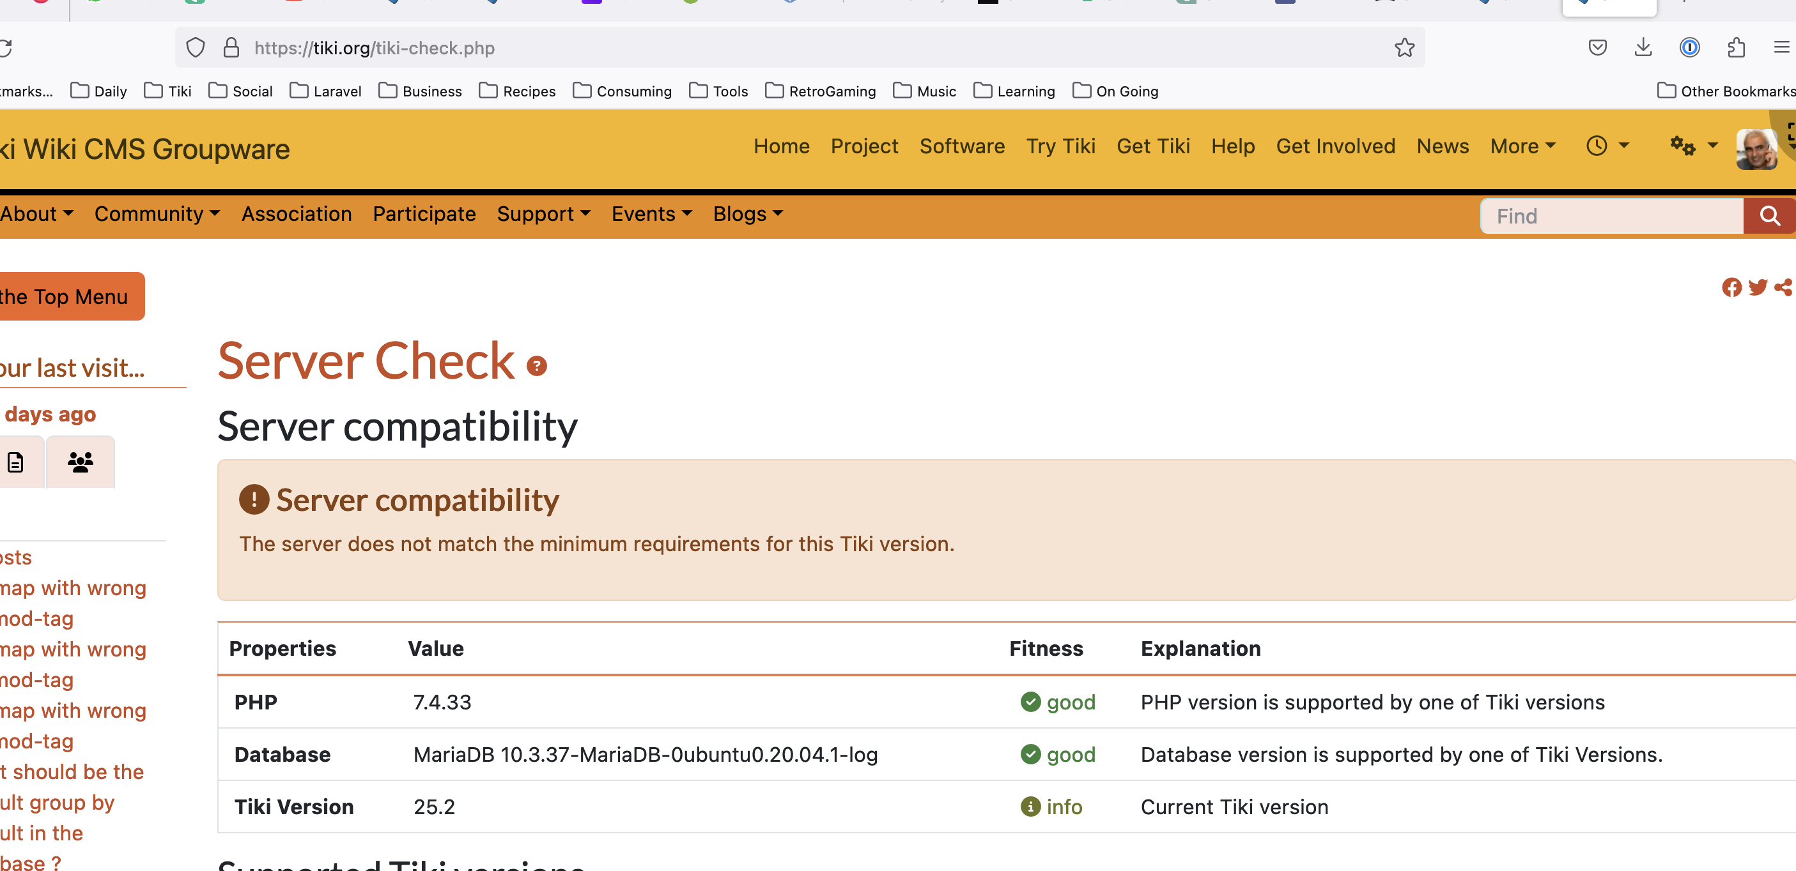Open the Business bookmarks folder
Viewport: 1796px width, 871px height.
point(420,91)
